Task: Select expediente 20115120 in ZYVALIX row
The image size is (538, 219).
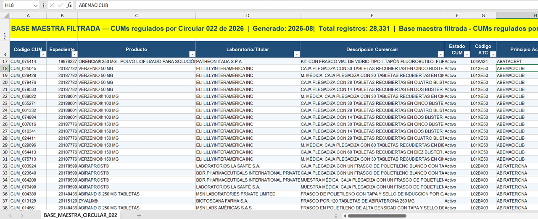Action: tap(62, 201)
